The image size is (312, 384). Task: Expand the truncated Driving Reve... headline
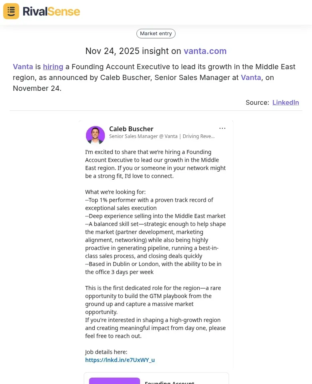coord(198,136)
